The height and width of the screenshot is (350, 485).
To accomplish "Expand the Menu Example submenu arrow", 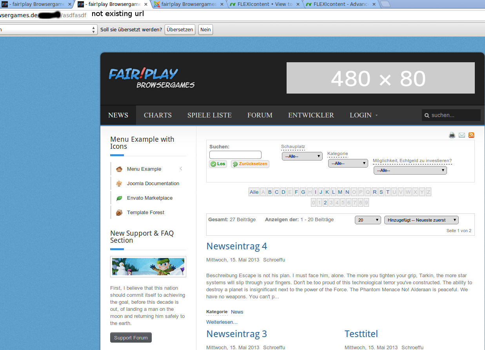I will [x=181, y=169].
